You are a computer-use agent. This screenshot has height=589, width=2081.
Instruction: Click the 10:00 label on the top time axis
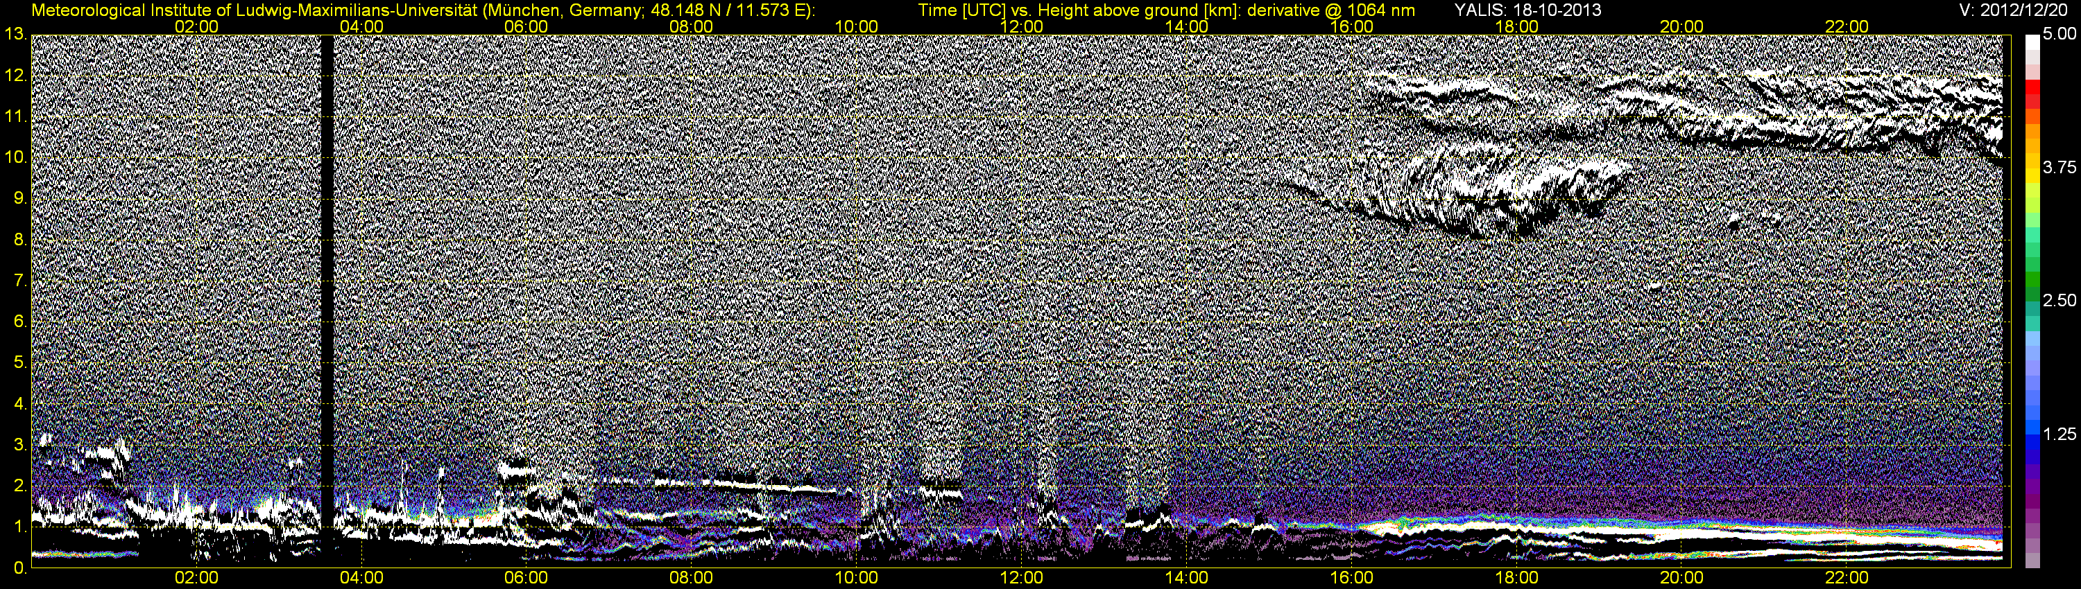[x=856, y=26]
